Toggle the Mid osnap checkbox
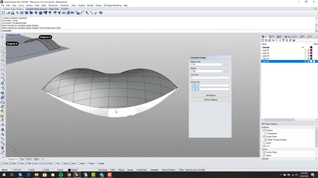318x178 pixels. (x=26, y=164)
